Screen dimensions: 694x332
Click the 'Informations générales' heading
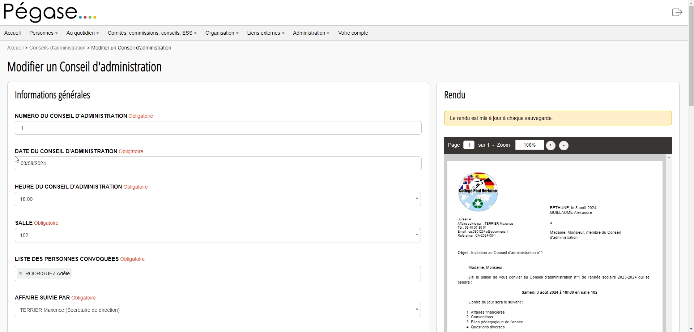coord(52,95)
